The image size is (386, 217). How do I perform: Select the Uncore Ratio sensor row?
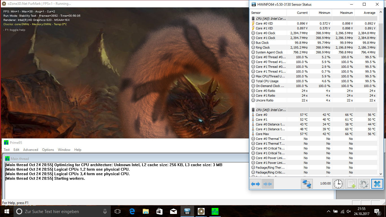[x=314, y=100]
